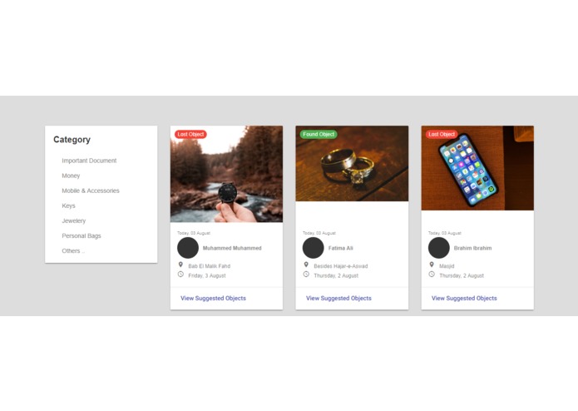
Task: View Suggested Objects for the found rings
Action: 338,298
